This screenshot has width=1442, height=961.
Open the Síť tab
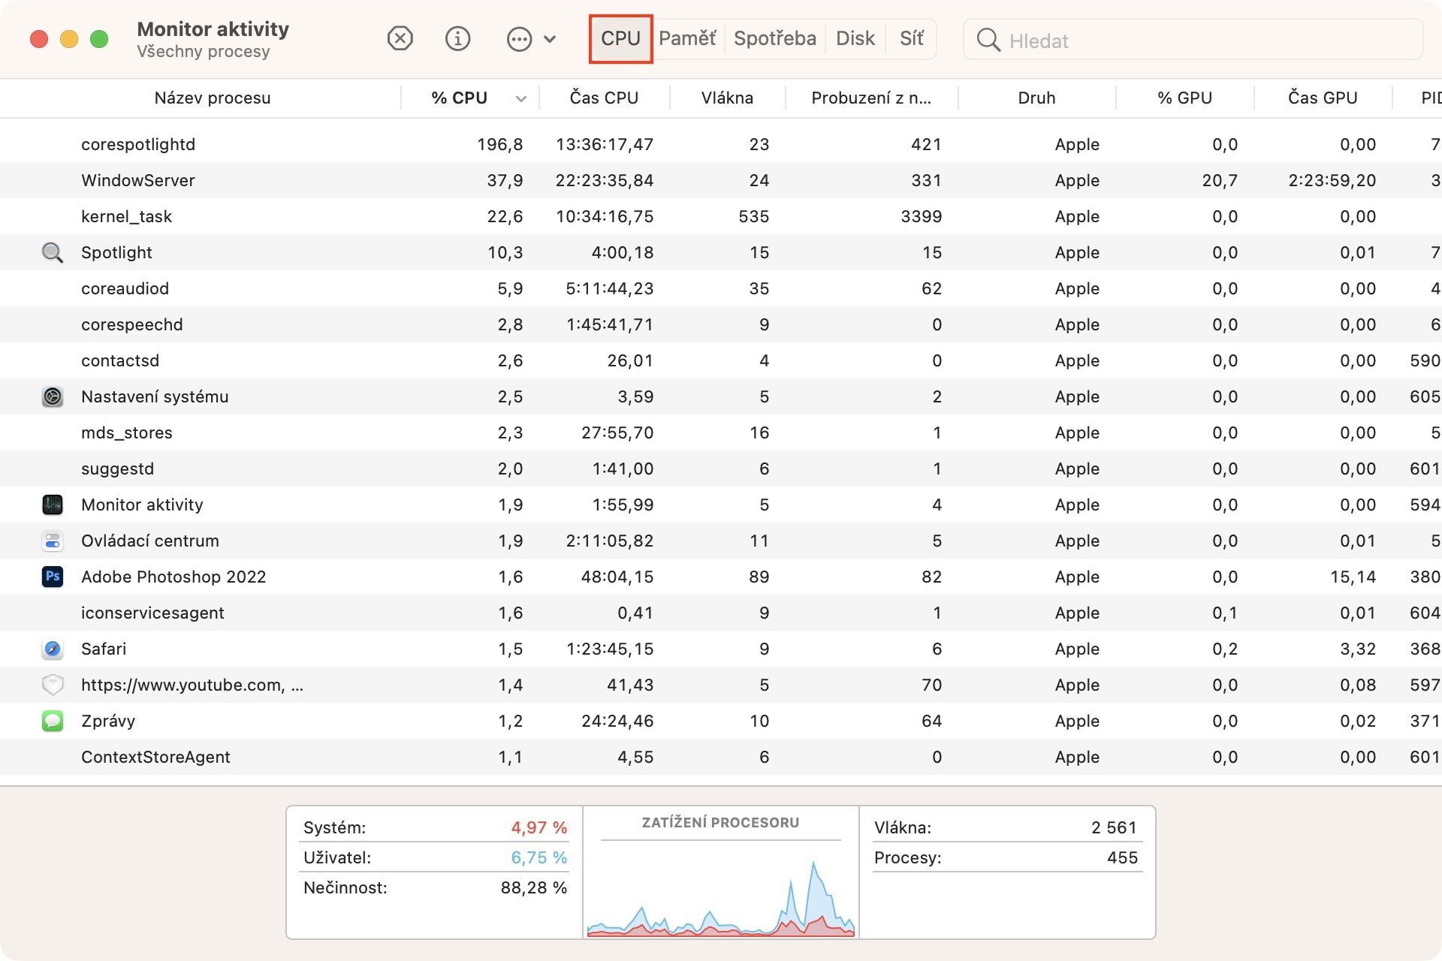click(911, 38)
